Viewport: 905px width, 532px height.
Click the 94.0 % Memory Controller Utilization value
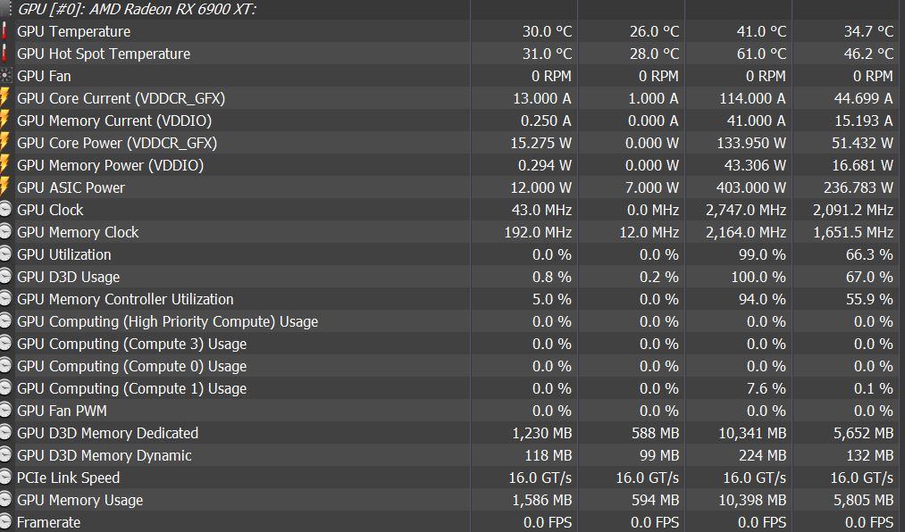(x=762, y=300)
